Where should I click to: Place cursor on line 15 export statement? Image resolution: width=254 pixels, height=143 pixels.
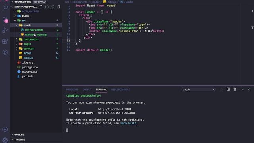coord(94,50)
